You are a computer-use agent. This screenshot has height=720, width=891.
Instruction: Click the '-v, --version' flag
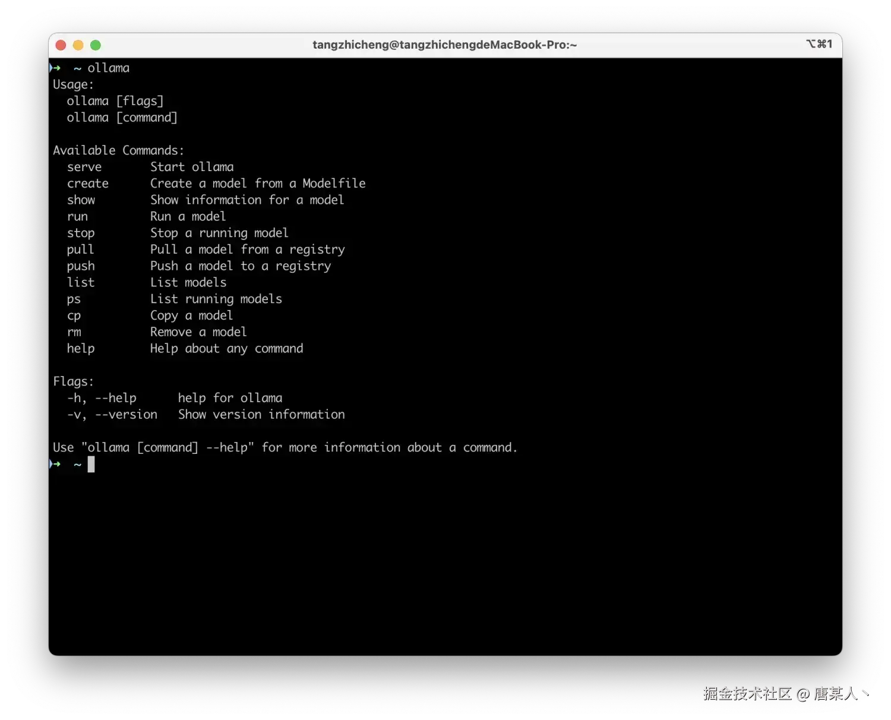pos(112,415)
